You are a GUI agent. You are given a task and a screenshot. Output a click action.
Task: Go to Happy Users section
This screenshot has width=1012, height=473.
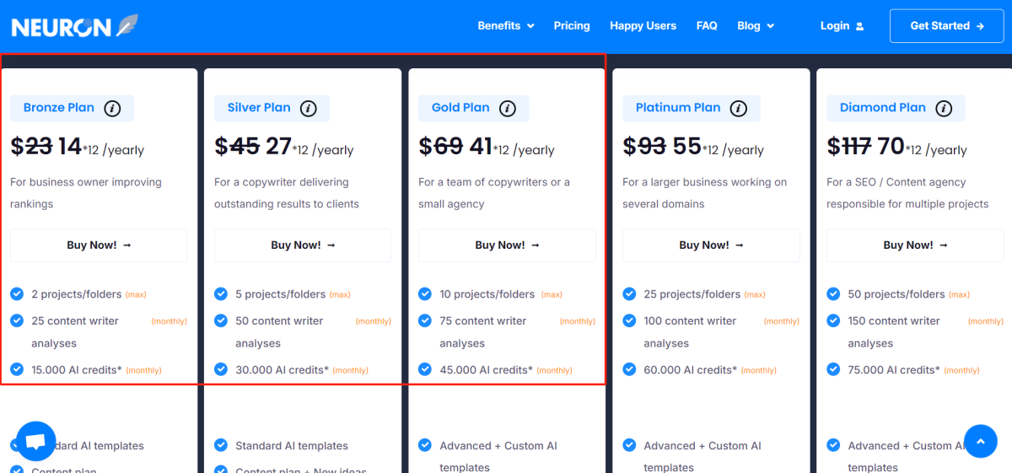pos(643,26)
